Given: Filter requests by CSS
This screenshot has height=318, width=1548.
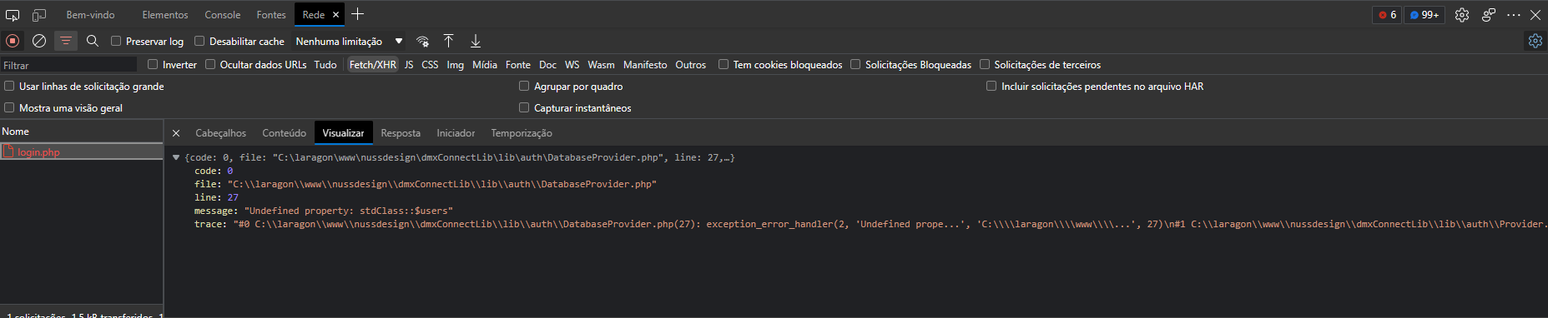Looking at the screenshot, I should click(x=430, y=65).
